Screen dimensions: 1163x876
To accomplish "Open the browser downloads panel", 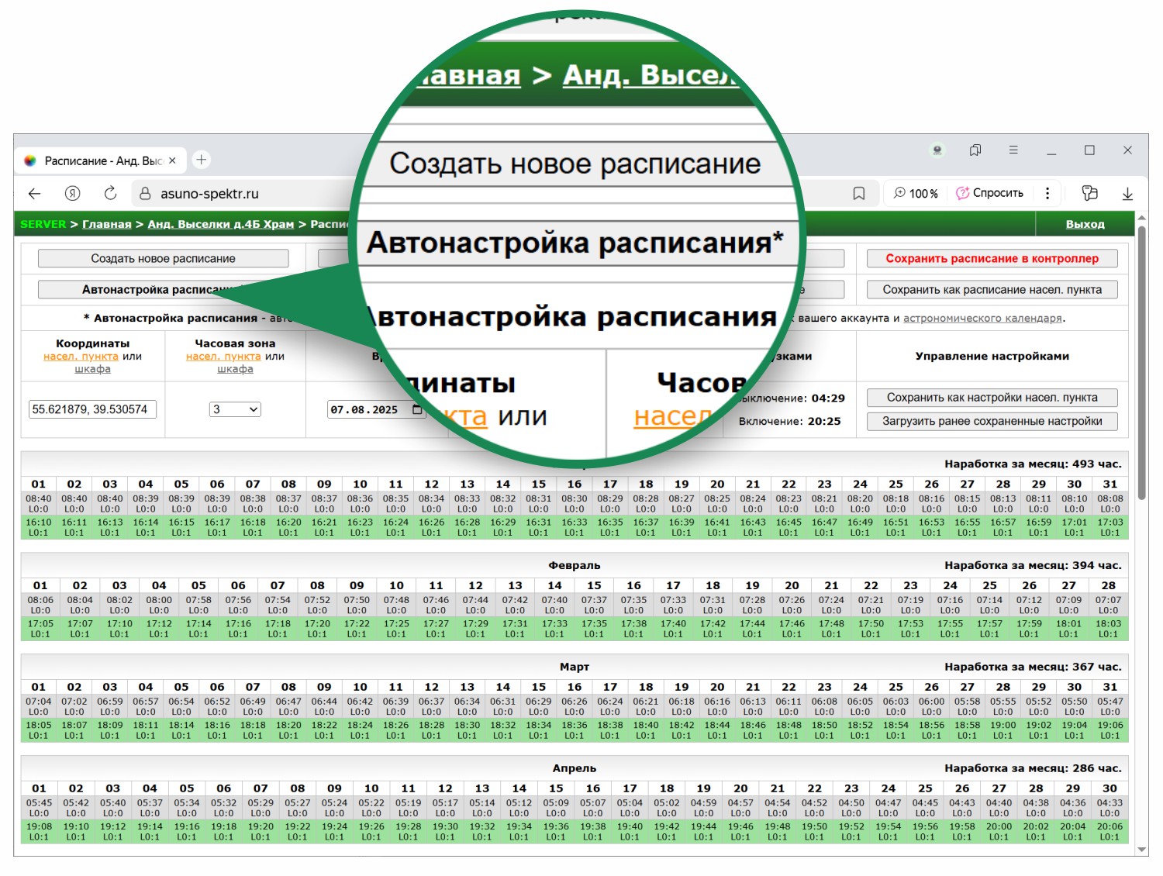I will (1128, 193).
